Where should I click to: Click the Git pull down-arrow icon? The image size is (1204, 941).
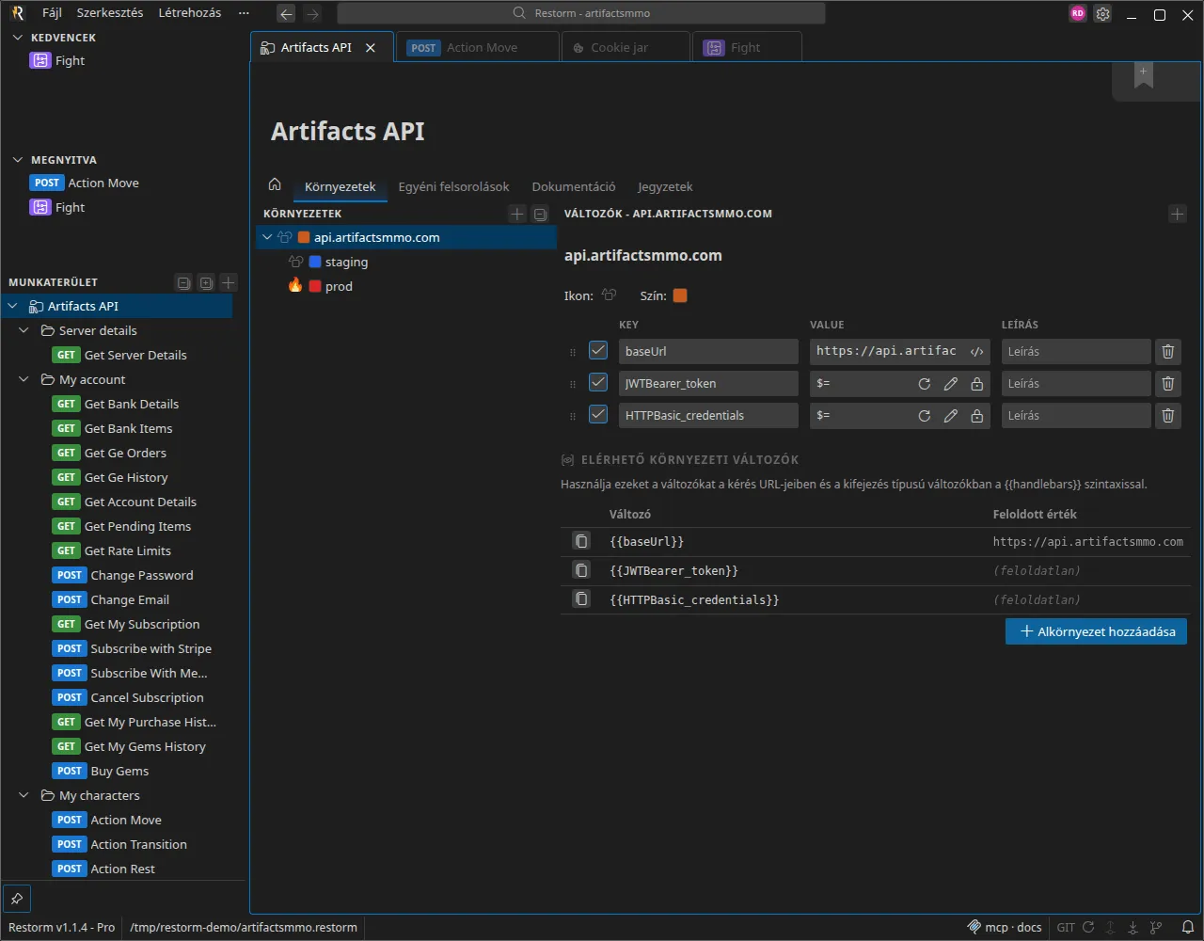pyautogui.click(x=1133, y=927)
